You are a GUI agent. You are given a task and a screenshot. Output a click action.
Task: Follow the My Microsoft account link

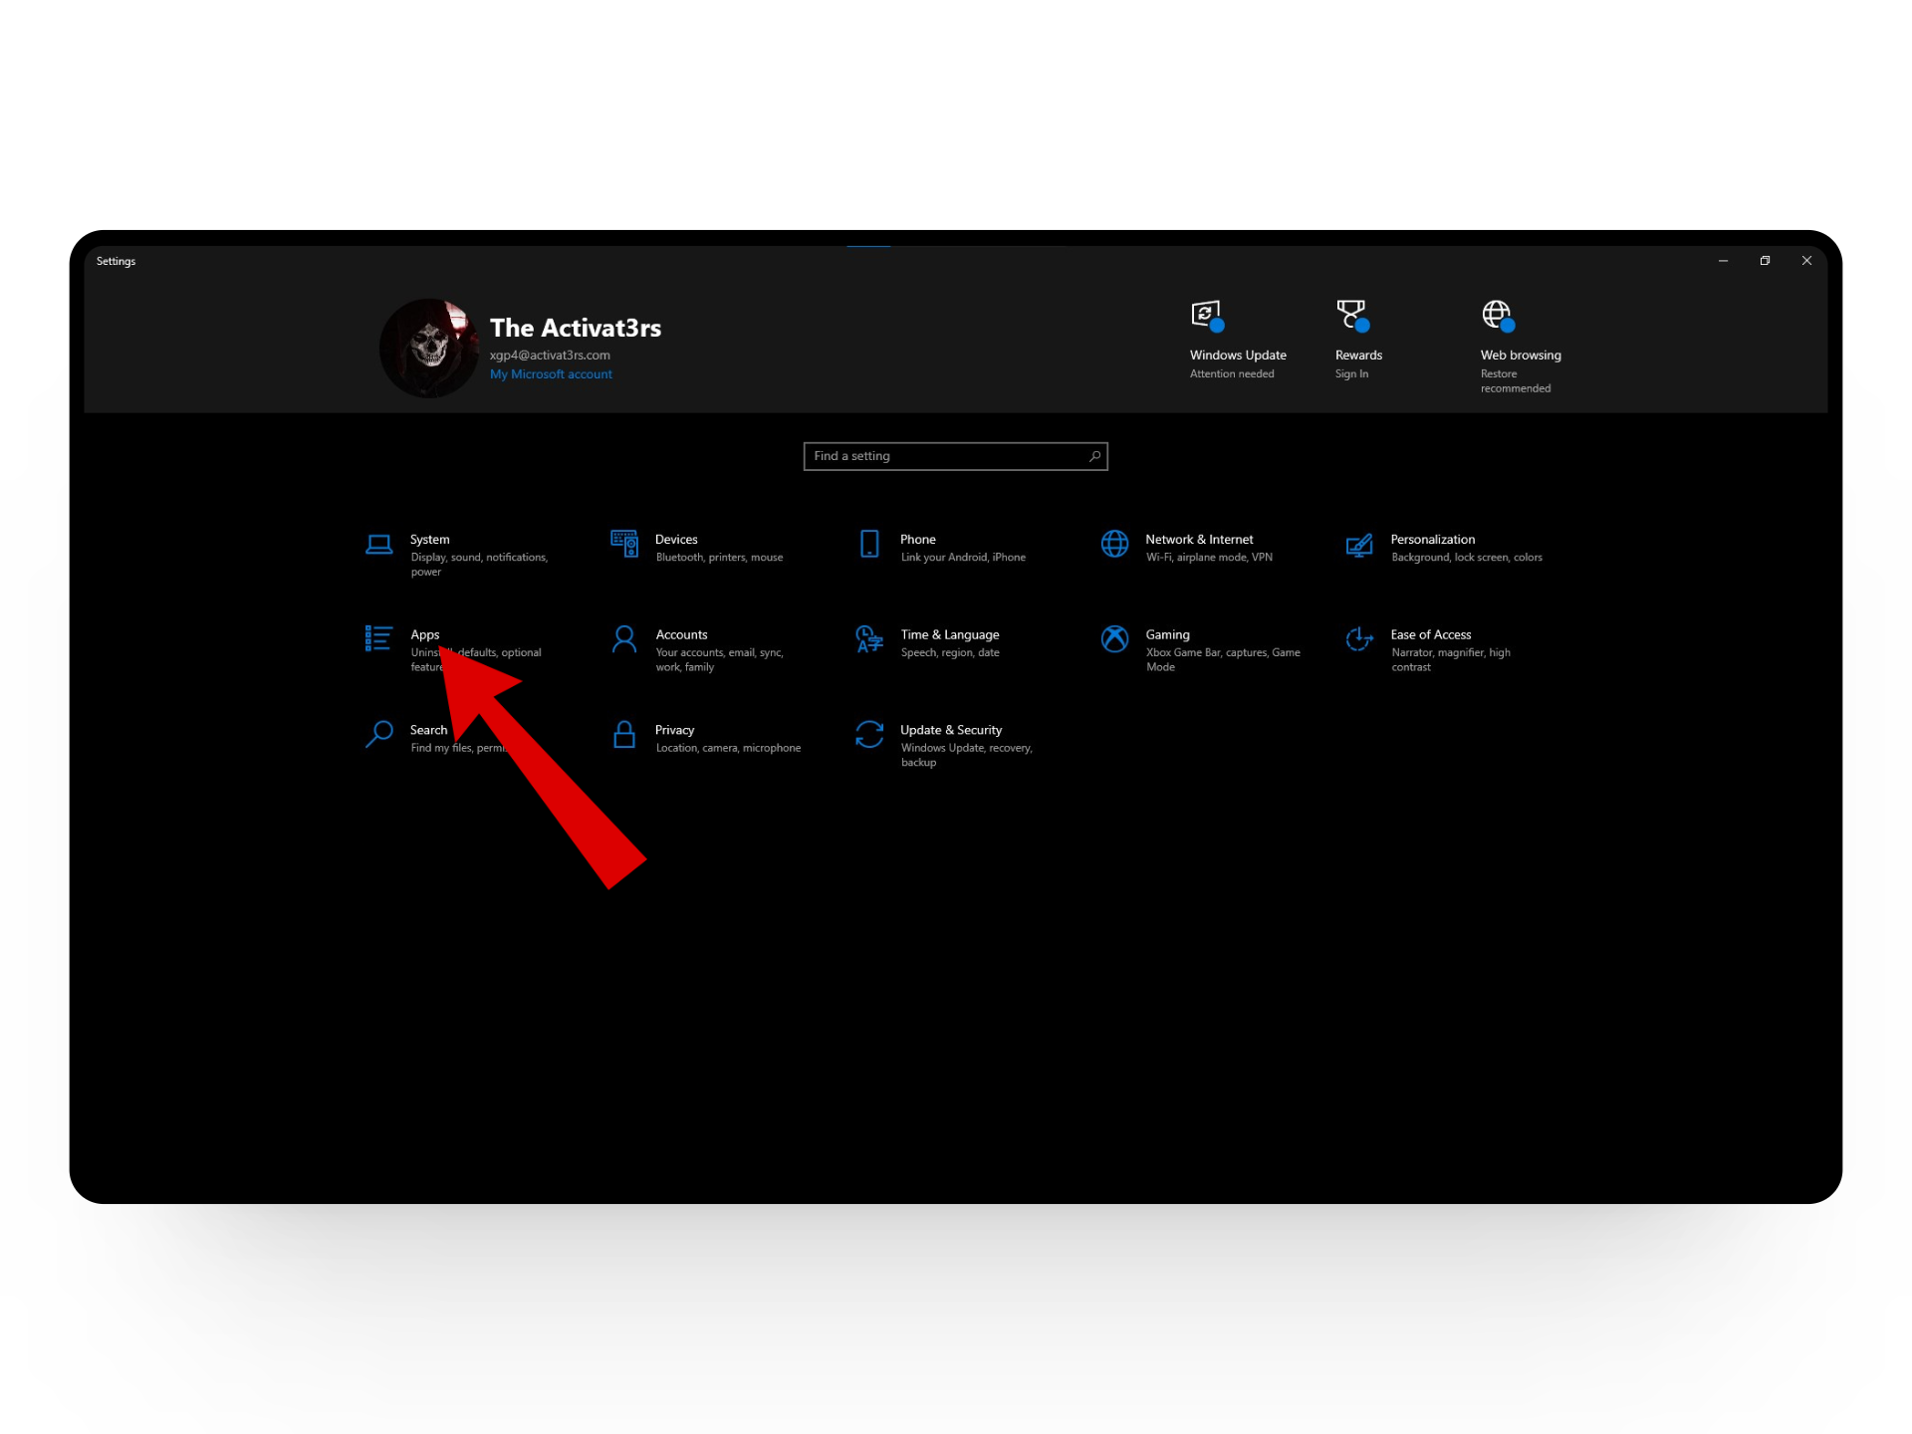[x=551, y=374]
